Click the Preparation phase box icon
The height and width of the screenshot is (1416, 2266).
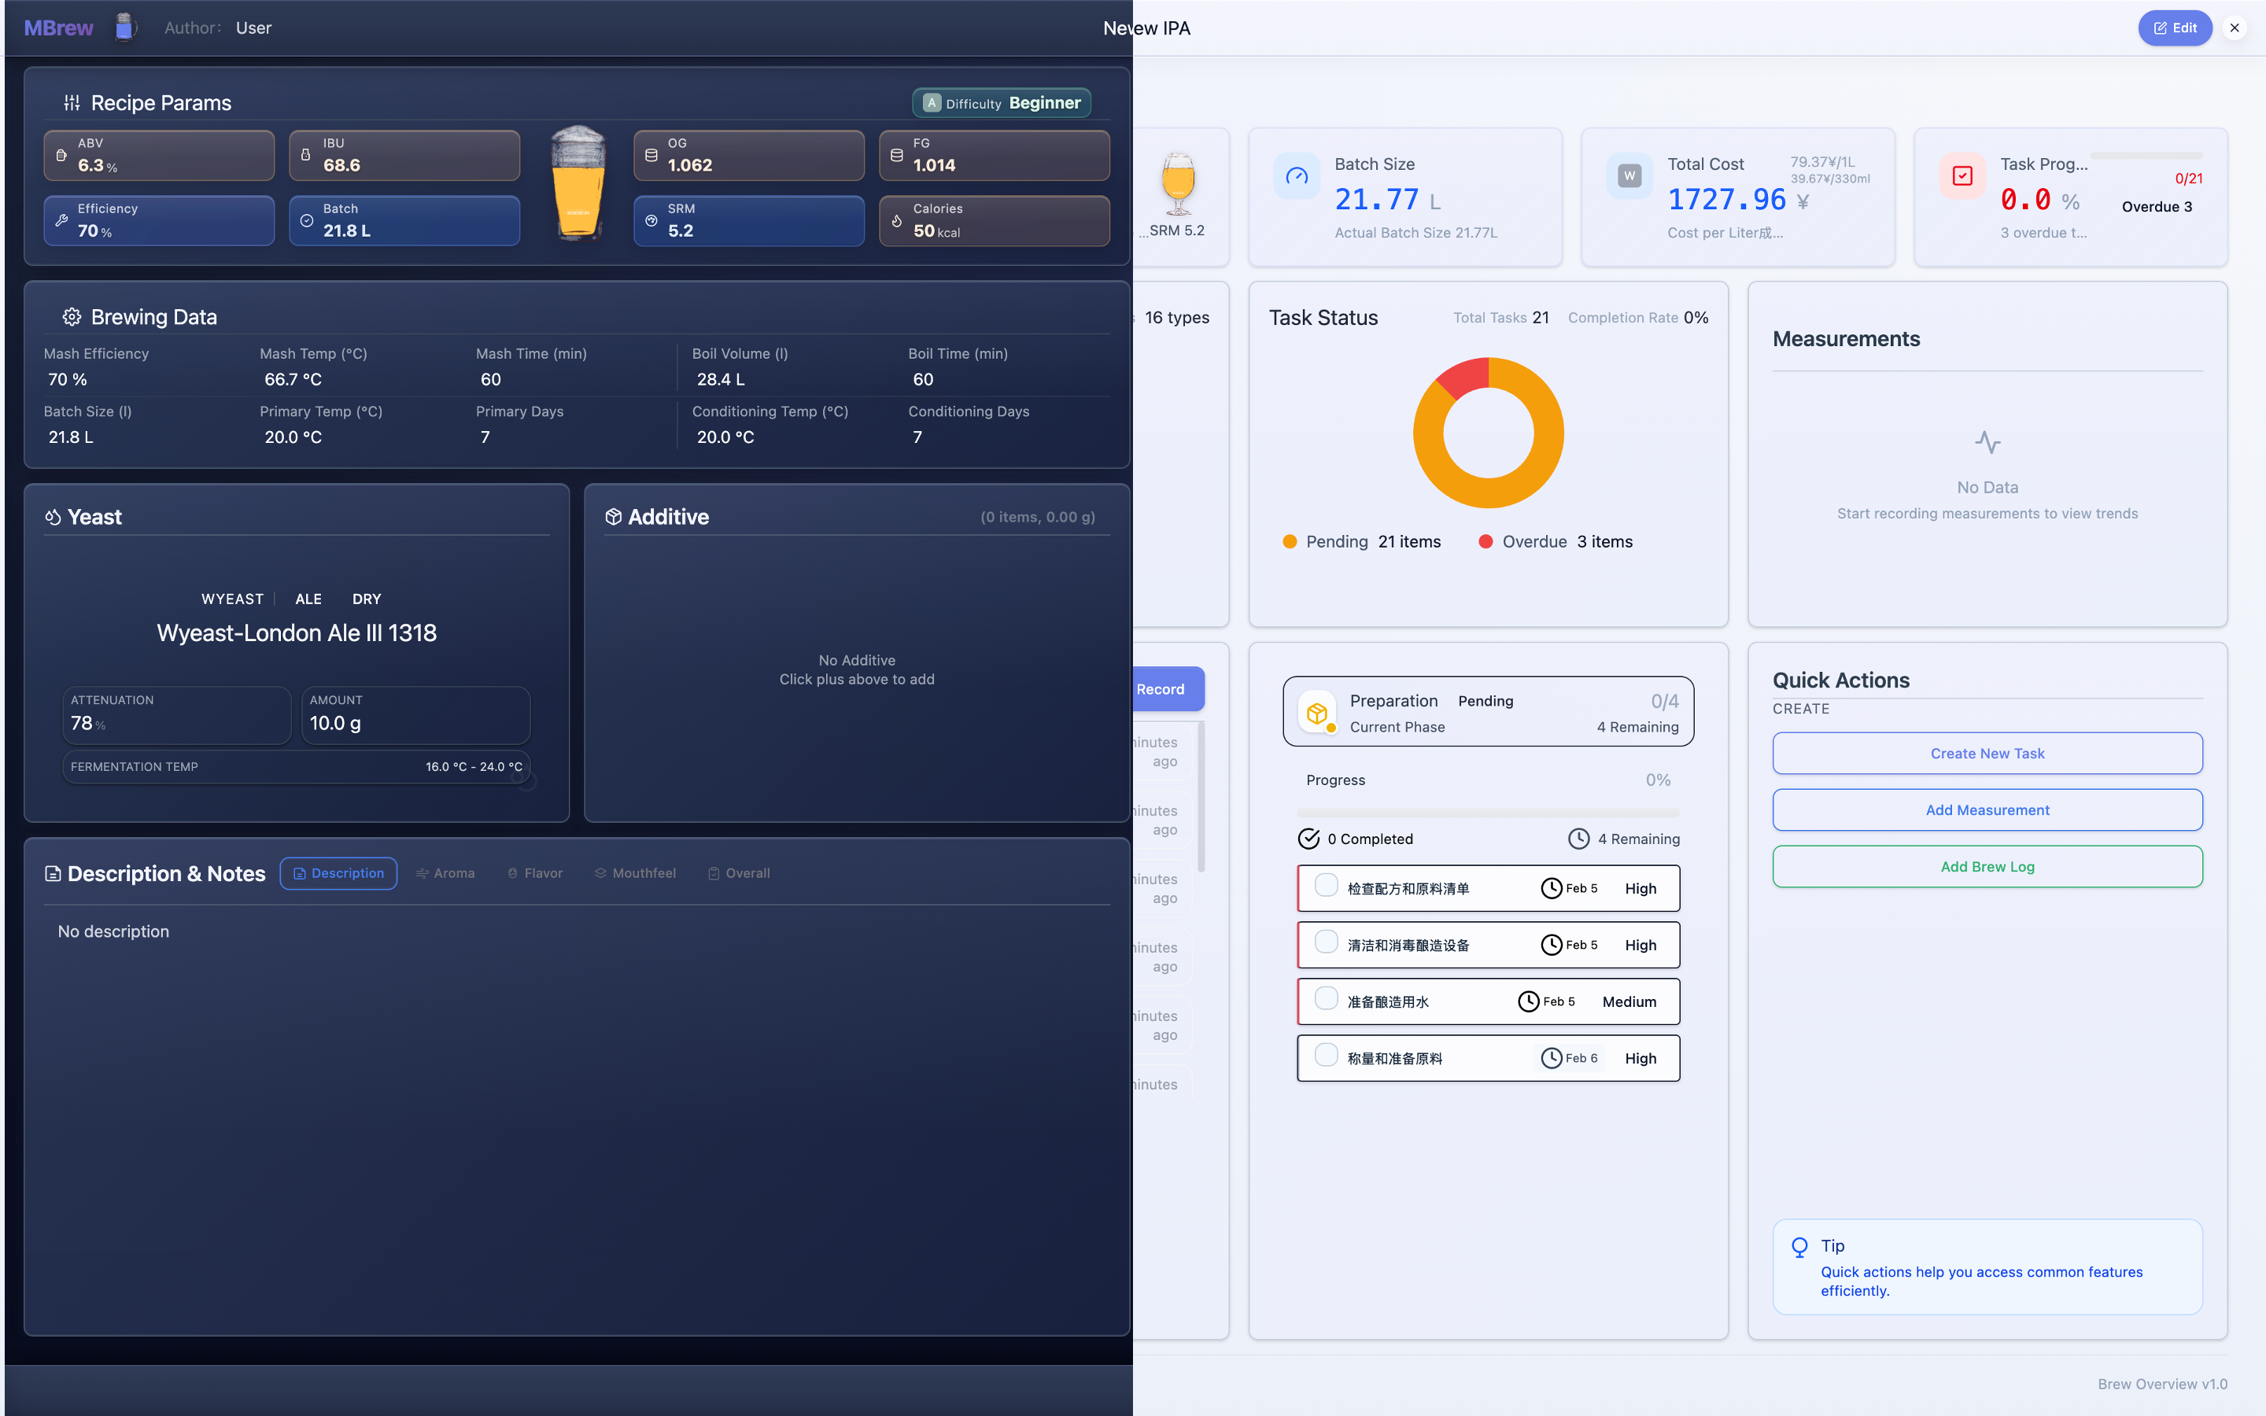(1316, 714)
